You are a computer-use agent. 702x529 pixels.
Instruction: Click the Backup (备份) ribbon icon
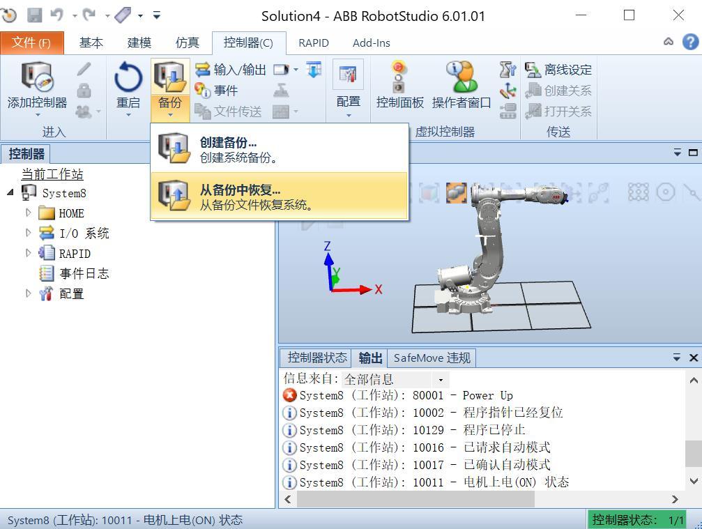(169, 77)
